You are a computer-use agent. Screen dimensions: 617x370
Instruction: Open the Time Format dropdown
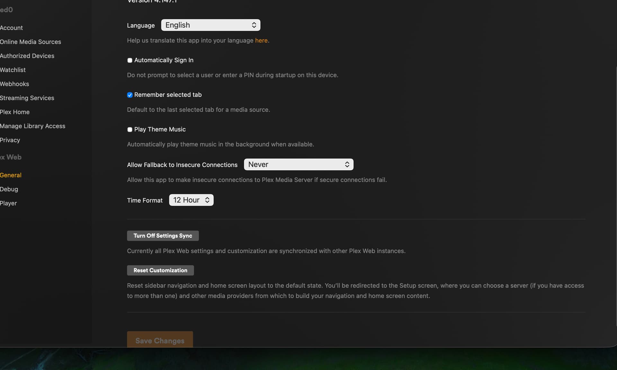[x=191, y=200]
